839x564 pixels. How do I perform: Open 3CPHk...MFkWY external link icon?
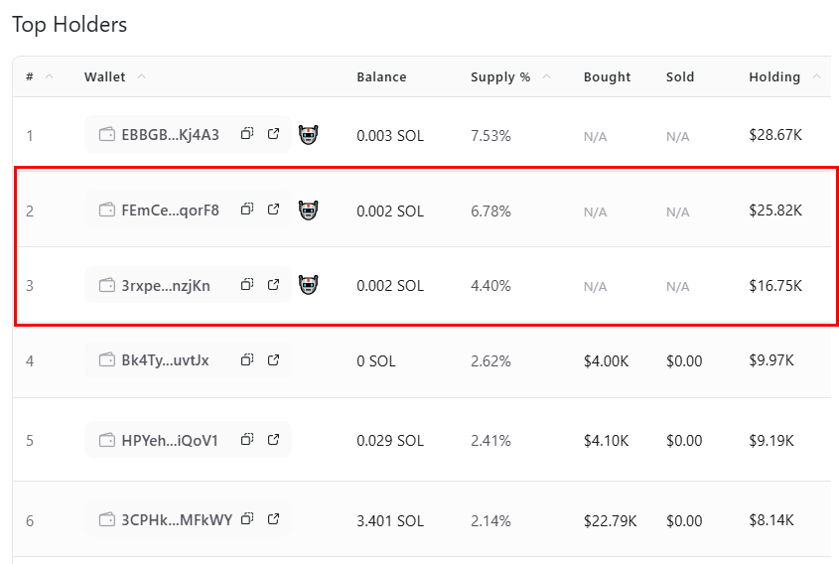[x=273, y=519]
